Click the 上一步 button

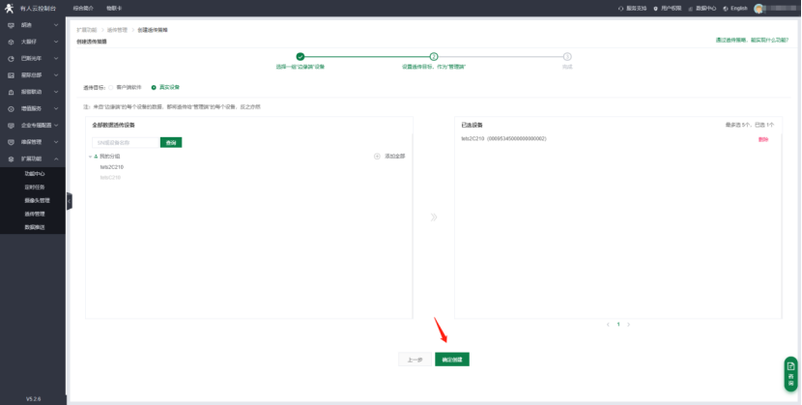[415, 359]
